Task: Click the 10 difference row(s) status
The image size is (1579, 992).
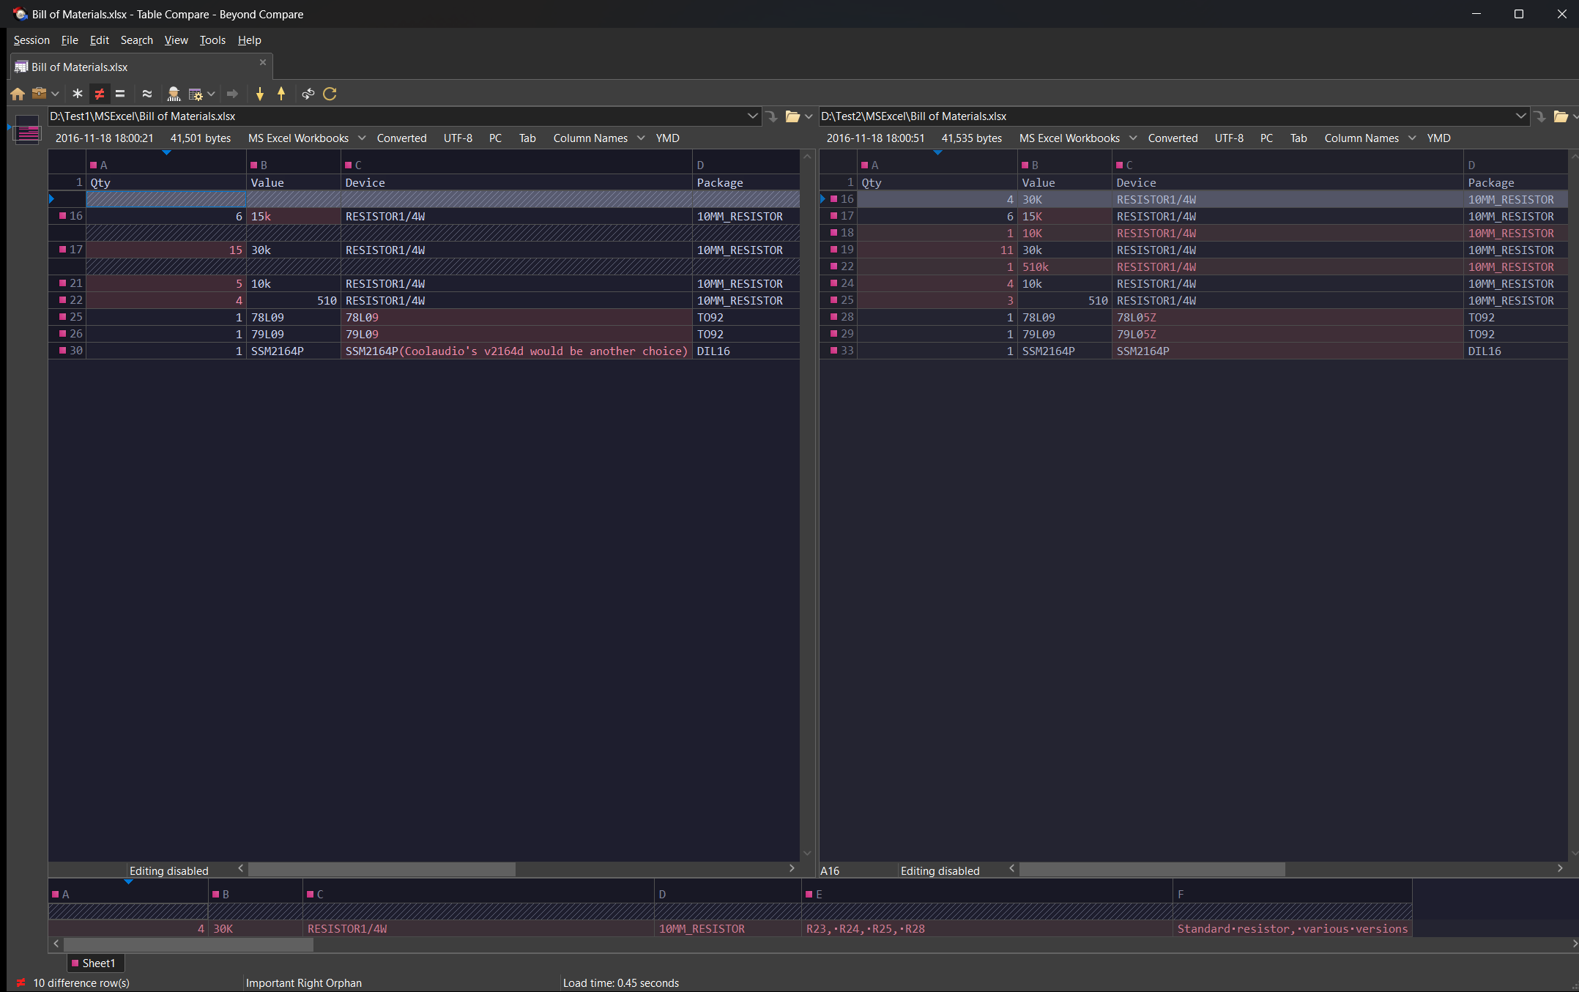Action: pyautogui.click(x=81, y=983)
